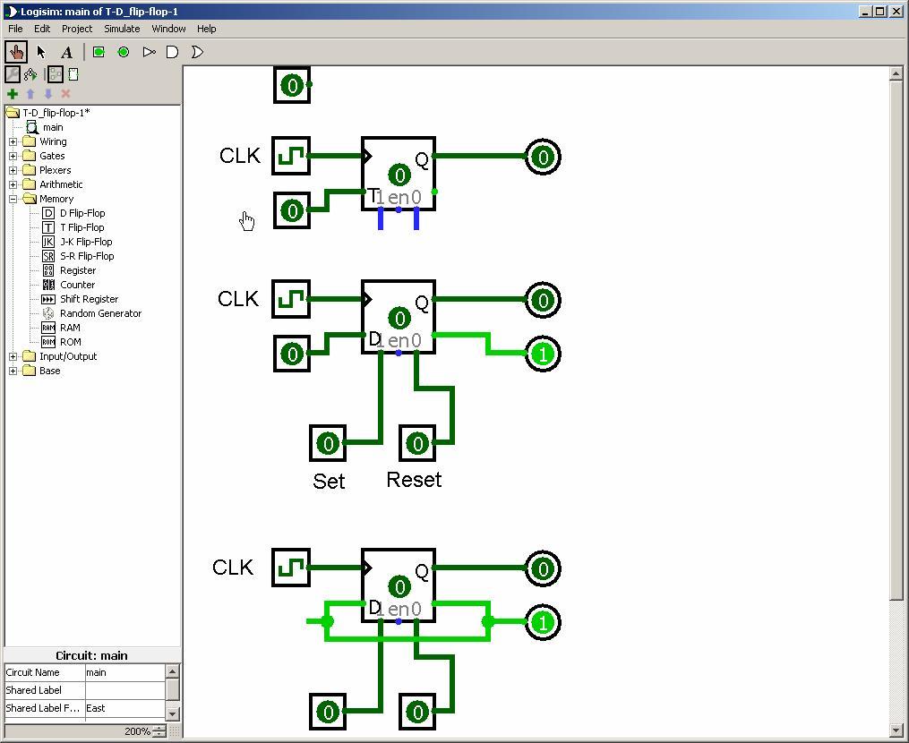Choose the Input Pin tool in toolbar
This screenshot has height=743, width=909.
[99, 52]
